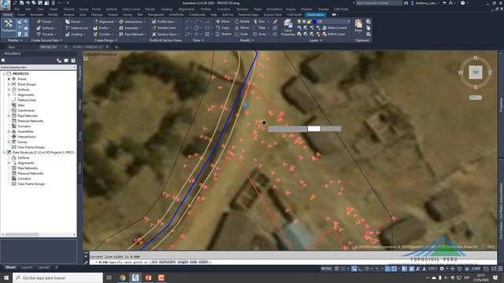Select the Rotate modify tool

(x=243, y=21)
